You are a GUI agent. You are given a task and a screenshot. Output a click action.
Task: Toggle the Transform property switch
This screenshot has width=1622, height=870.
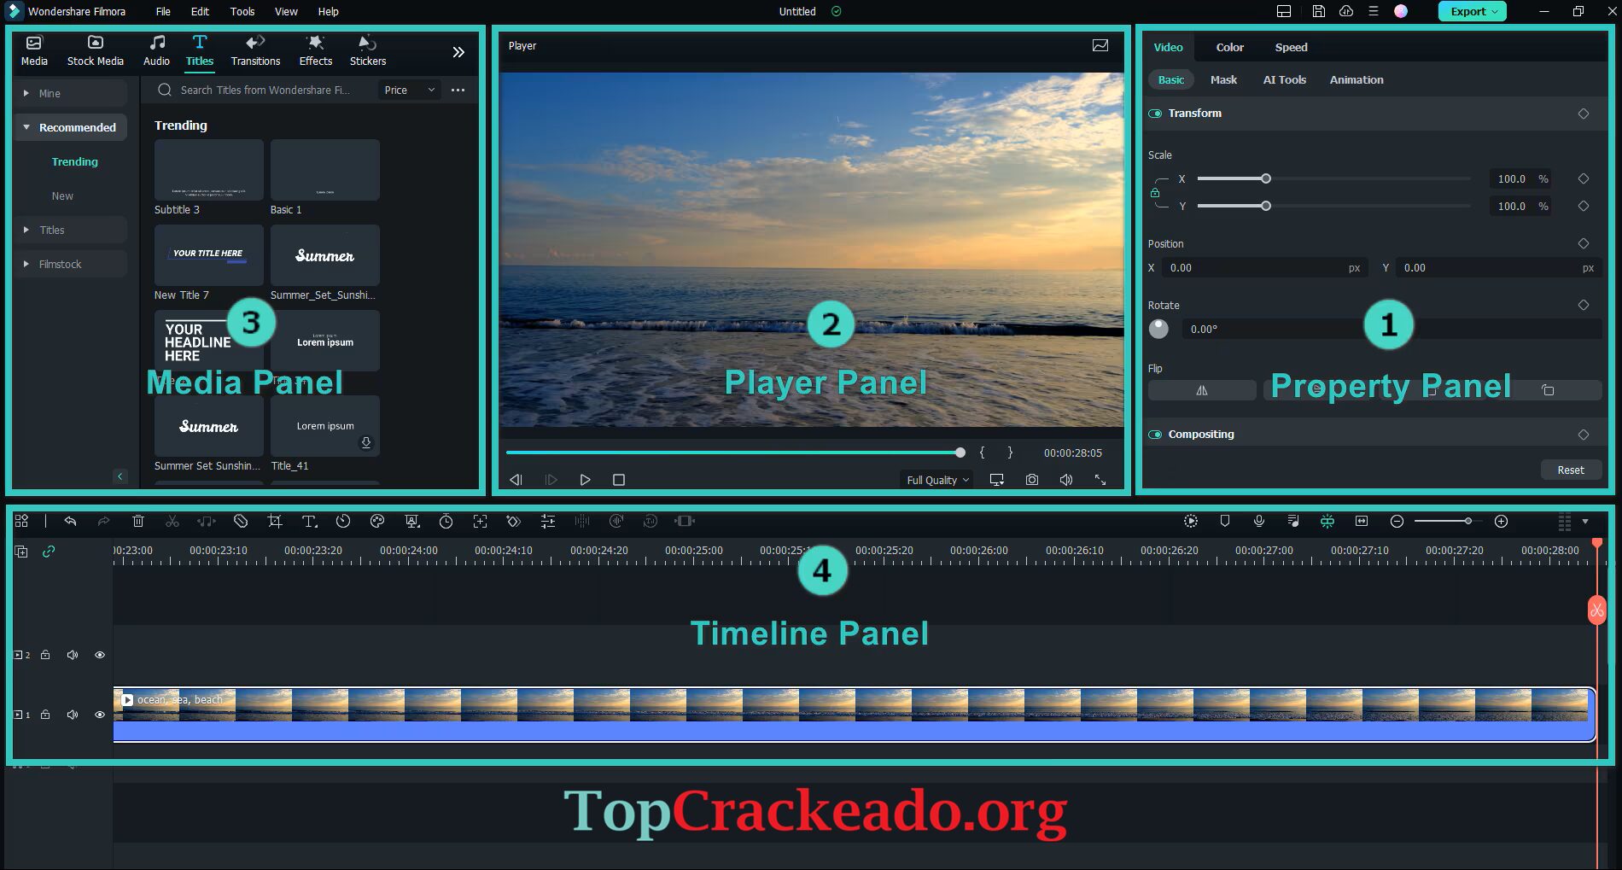pos(1157,113)
